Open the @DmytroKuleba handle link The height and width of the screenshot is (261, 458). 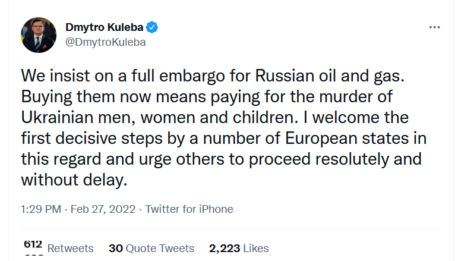(x=105, y=42)
